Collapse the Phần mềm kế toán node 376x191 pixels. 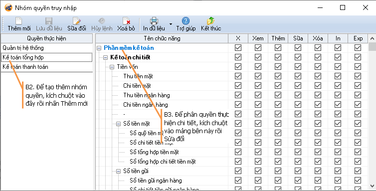coord(99,48)
